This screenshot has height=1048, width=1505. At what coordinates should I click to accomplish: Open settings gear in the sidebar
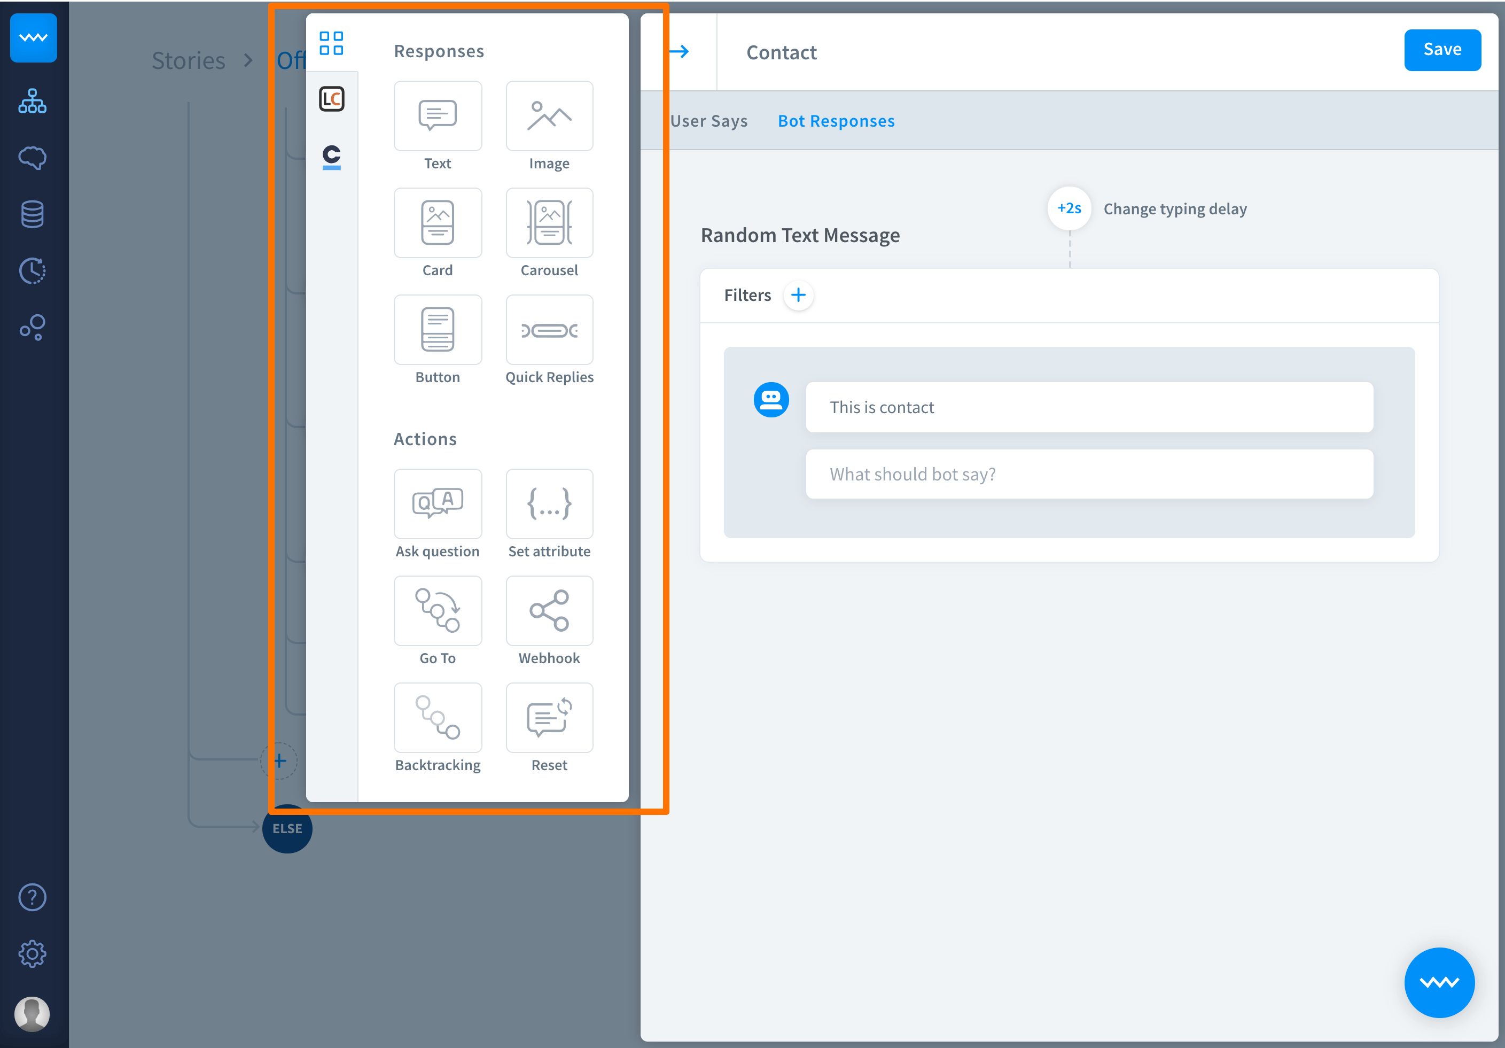coord(32,953)
